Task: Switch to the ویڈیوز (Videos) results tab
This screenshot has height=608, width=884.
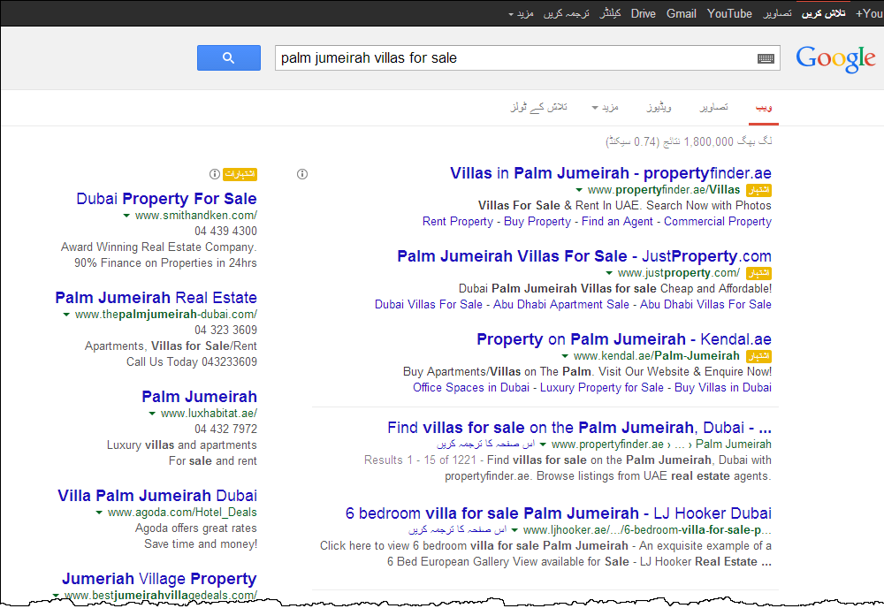Action: point(659,107)
